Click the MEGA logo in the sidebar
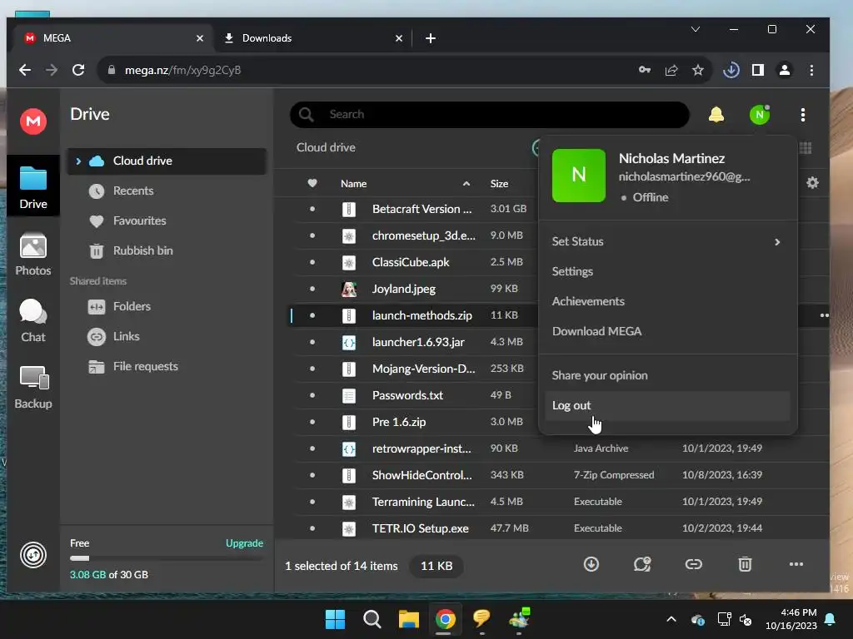 33,121
